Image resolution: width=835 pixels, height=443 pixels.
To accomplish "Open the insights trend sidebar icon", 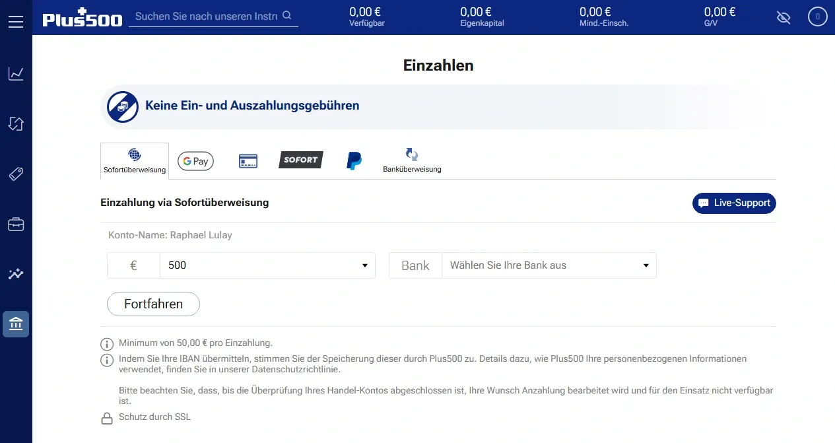I will [x=16, y=274].
